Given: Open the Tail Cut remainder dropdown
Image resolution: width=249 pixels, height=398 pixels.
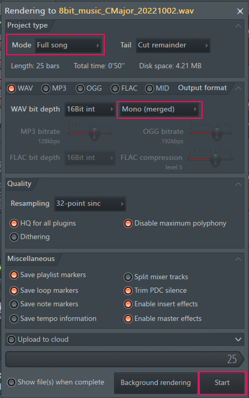Looking at the screenshot, I should coord(173,45).
